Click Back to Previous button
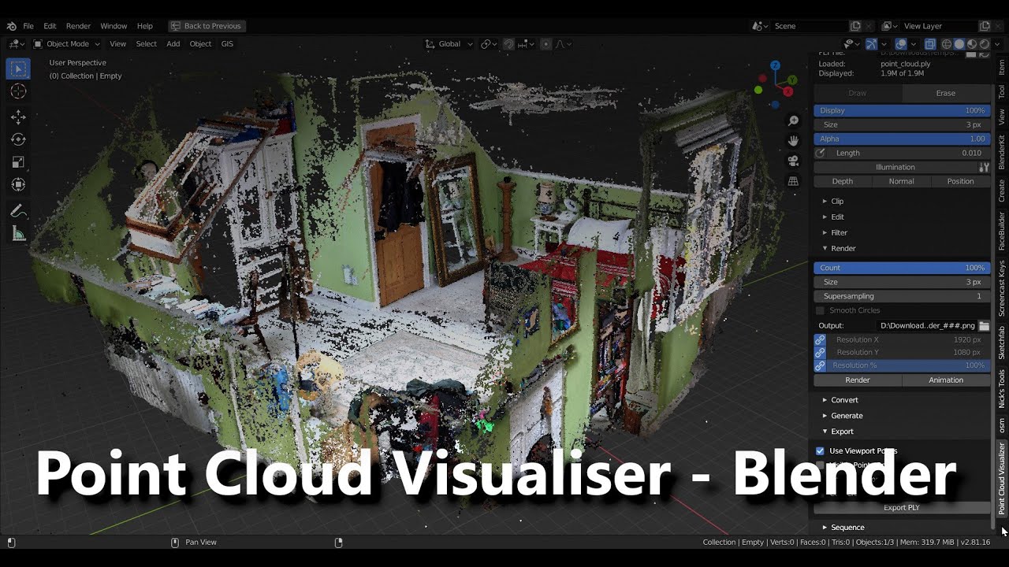The height and width of the screenshot is (567, 1009). tap(206, 26)
